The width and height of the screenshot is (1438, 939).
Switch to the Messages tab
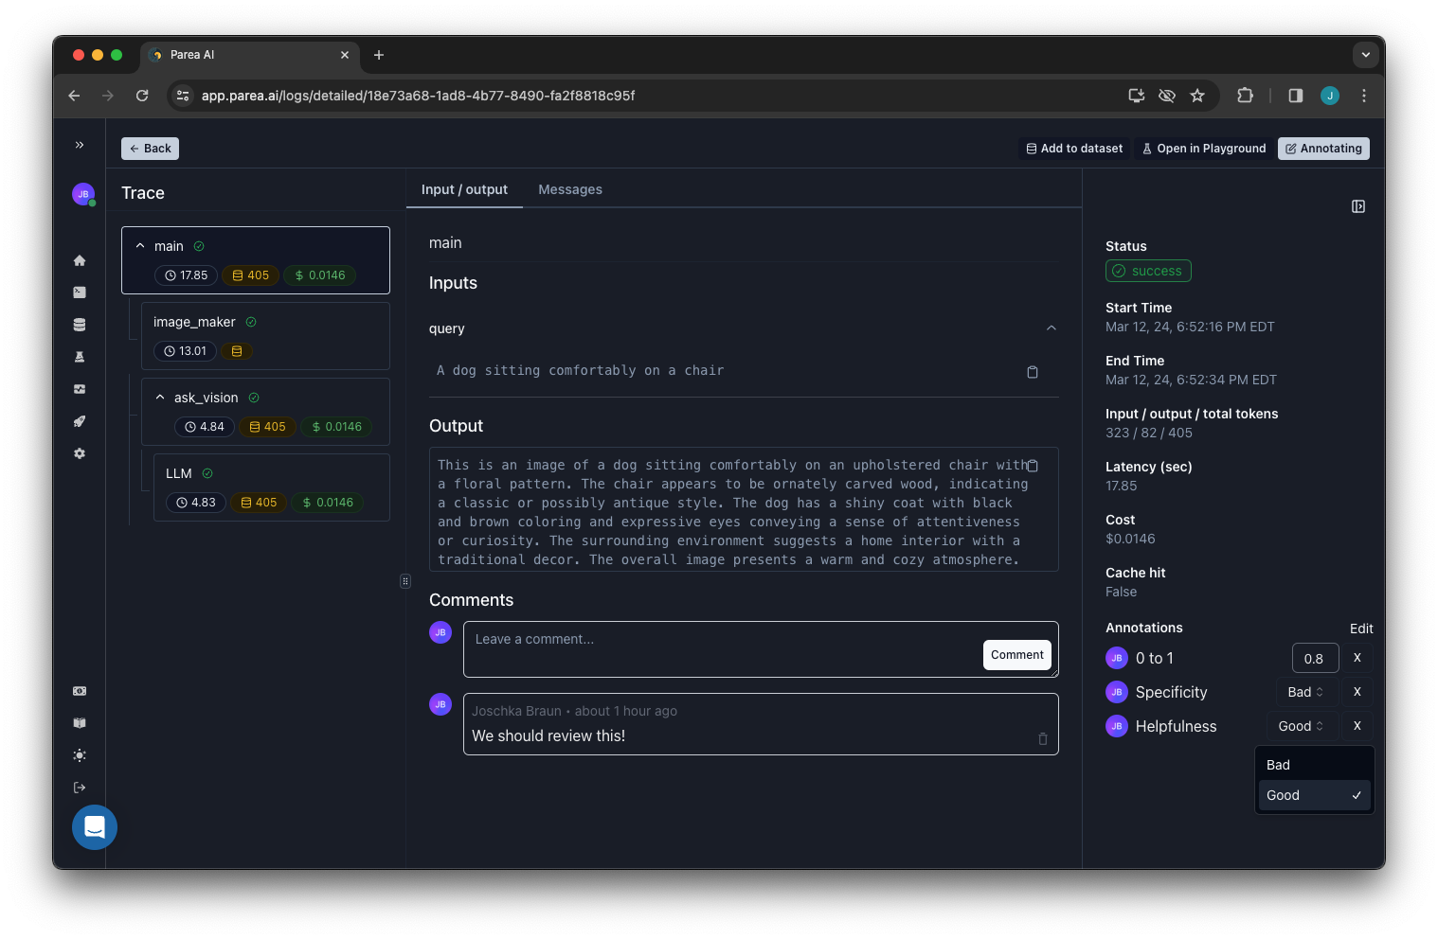[x=570, y=189]
